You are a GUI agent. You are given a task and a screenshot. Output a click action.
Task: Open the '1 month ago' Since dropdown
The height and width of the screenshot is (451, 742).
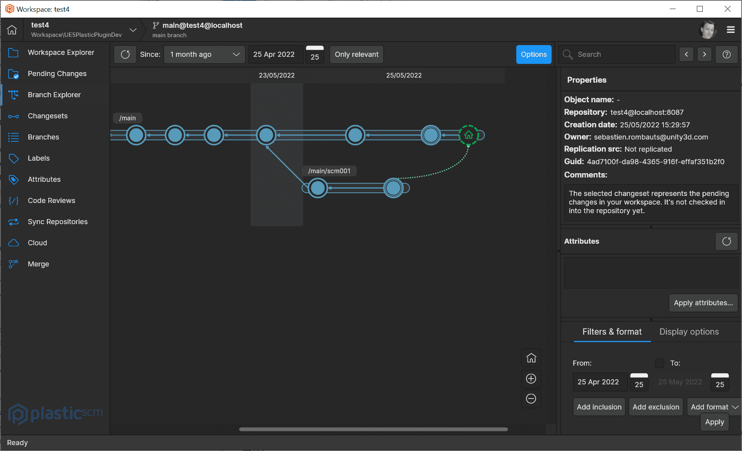click(x=204, y=54)
